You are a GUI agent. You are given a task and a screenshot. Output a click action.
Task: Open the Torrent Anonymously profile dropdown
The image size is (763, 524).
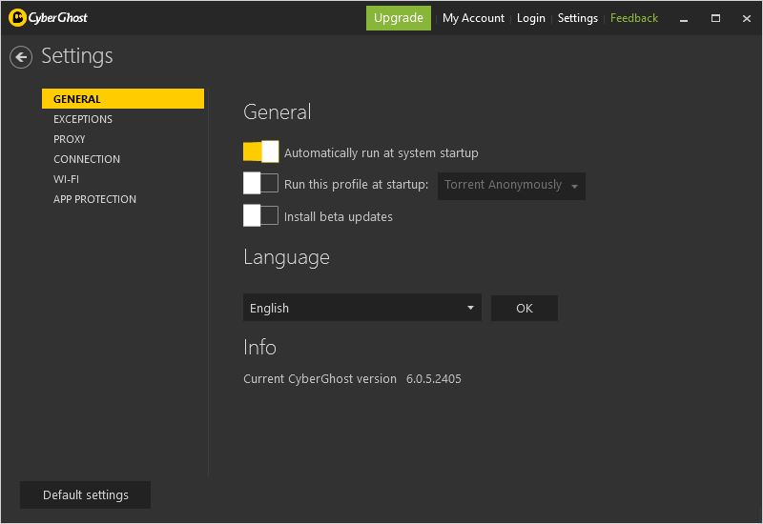[511, 186]
